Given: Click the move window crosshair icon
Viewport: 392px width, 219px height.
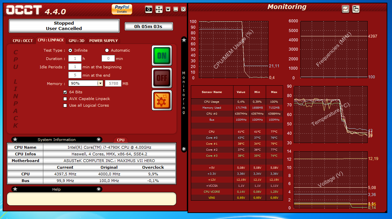Looking at the screenshot, I should click(x=159, y=10).
